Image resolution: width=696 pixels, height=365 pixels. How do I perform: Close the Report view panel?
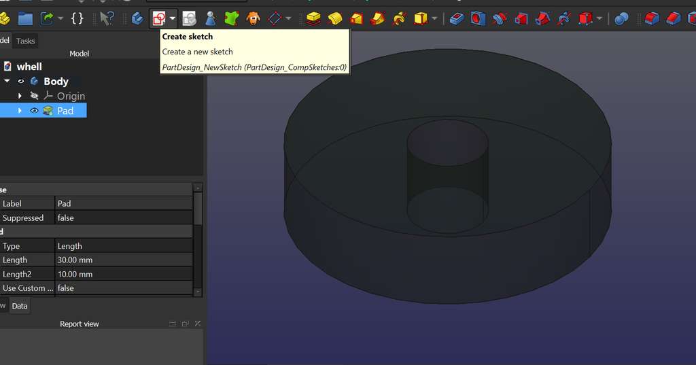point(198,324)
